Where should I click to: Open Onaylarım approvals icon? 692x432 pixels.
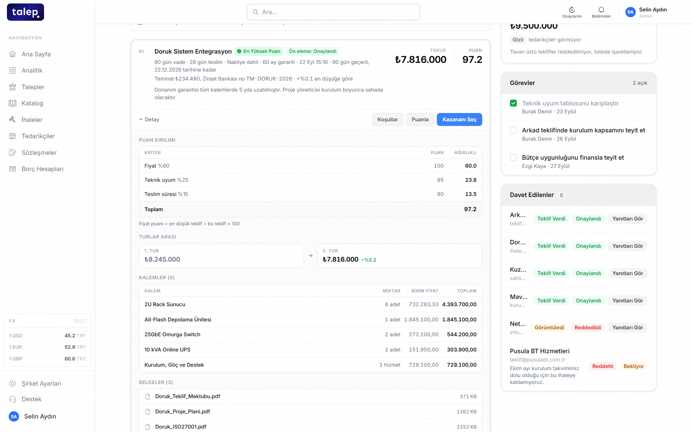point(572,10)
